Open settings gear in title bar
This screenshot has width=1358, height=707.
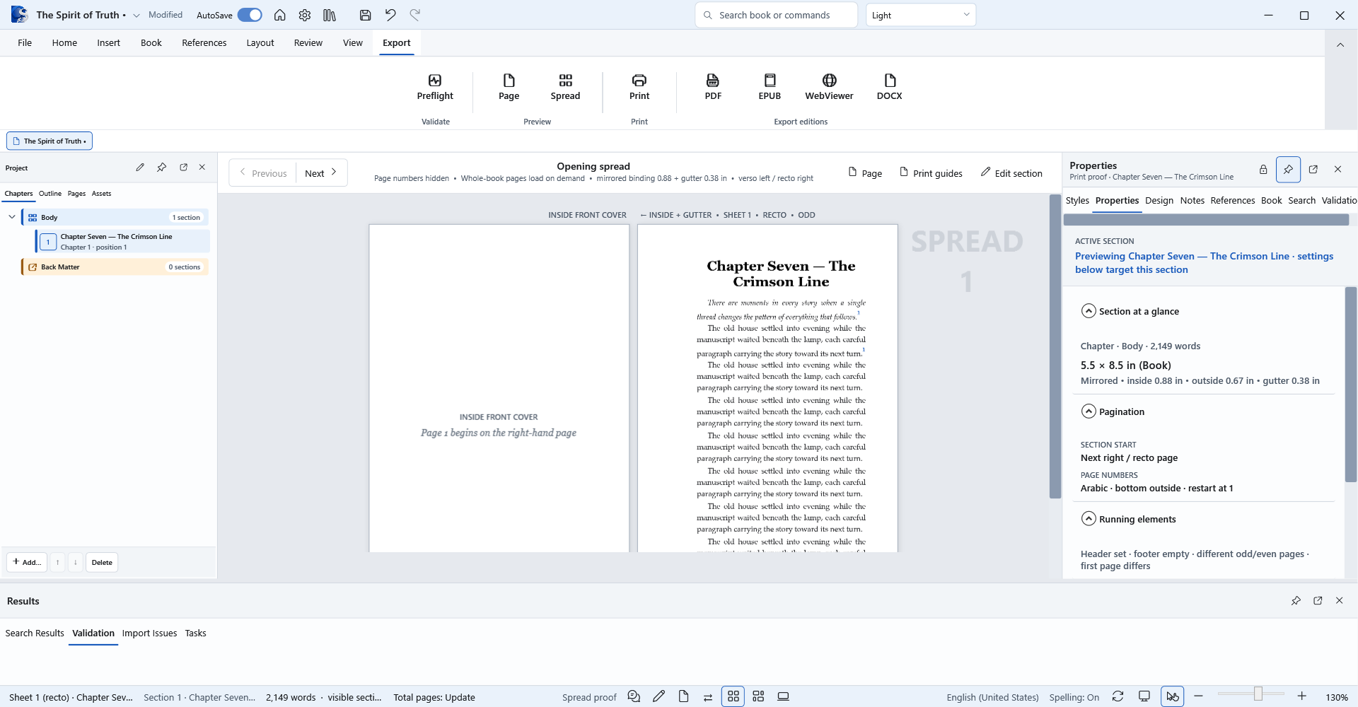pyautogui.click(x=305, y=15)
